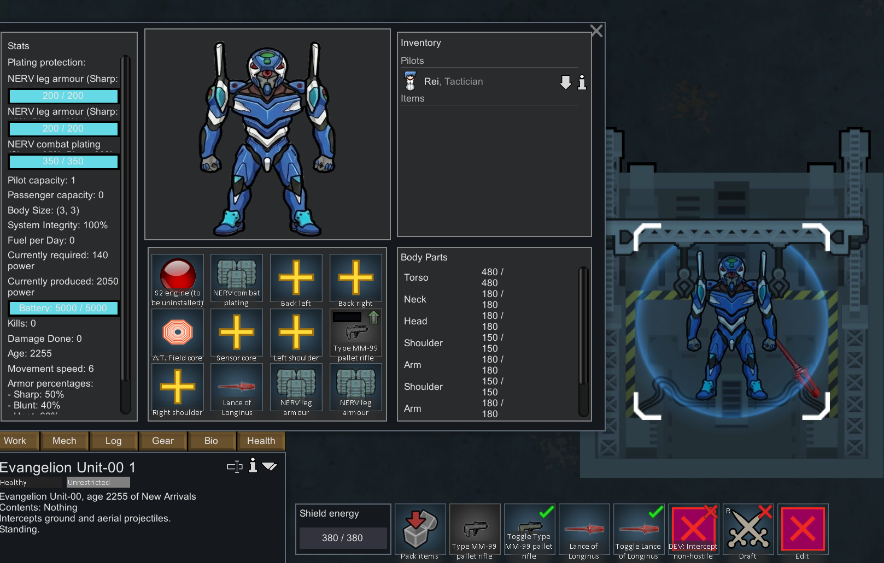Open the Unrestricted area dropdown
Viewport: 884px width, 563px height.
[x=98, y=482]
